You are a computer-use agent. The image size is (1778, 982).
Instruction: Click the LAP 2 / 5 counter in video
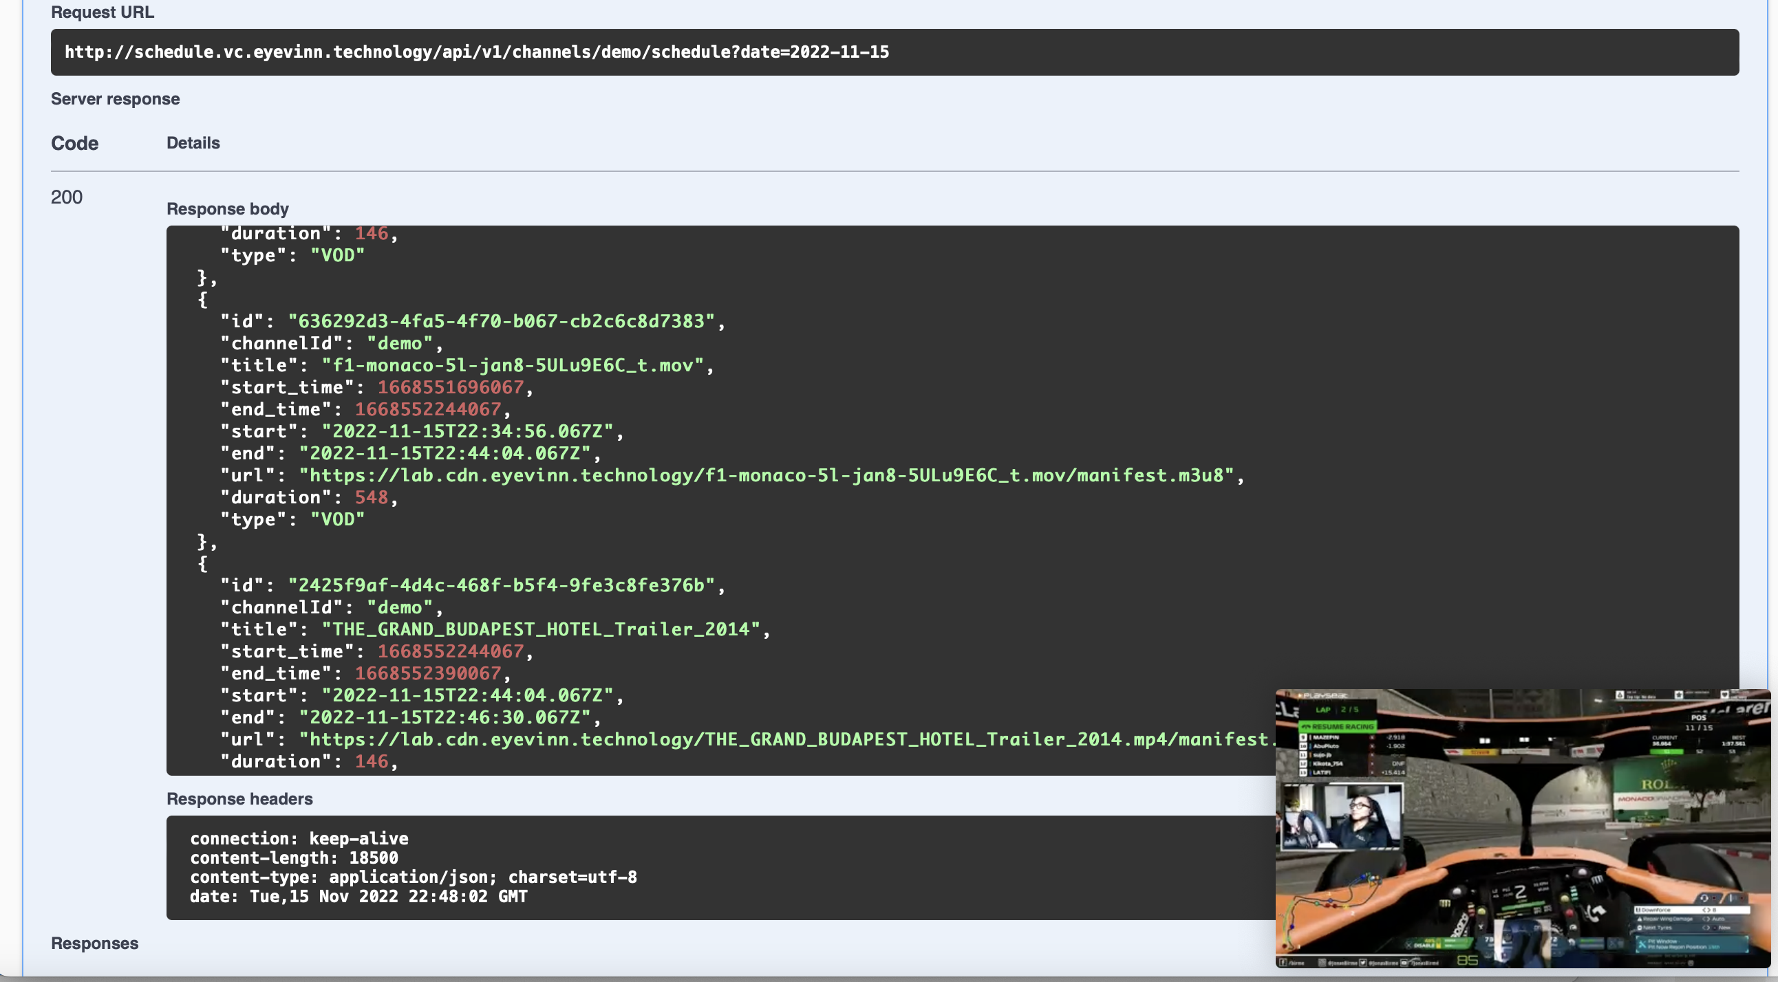(x=1336, y=710)
